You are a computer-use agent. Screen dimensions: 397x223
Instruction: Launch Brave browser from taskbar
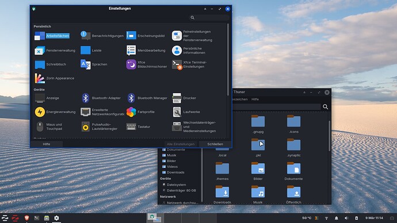[x=26, y=218]
